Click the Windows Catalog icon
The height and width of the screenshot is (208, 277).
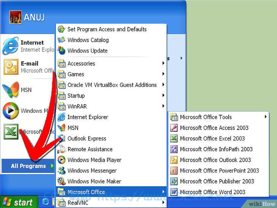(62, 40)
